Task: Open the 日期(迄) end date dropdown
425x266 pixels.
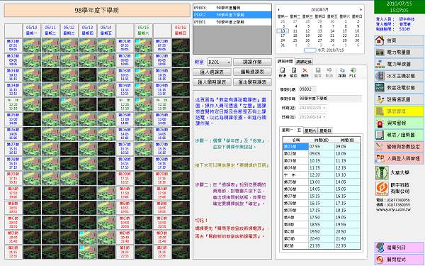Action: pos(324,117)
